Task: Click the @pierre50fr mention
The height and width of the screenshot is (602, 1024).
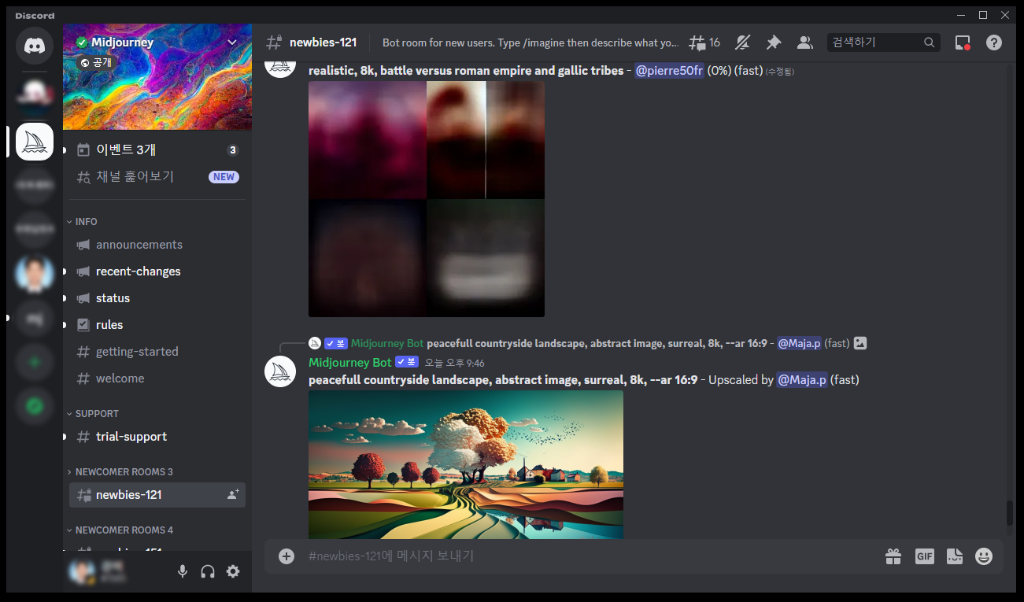Action: click(x=669, y=71)
